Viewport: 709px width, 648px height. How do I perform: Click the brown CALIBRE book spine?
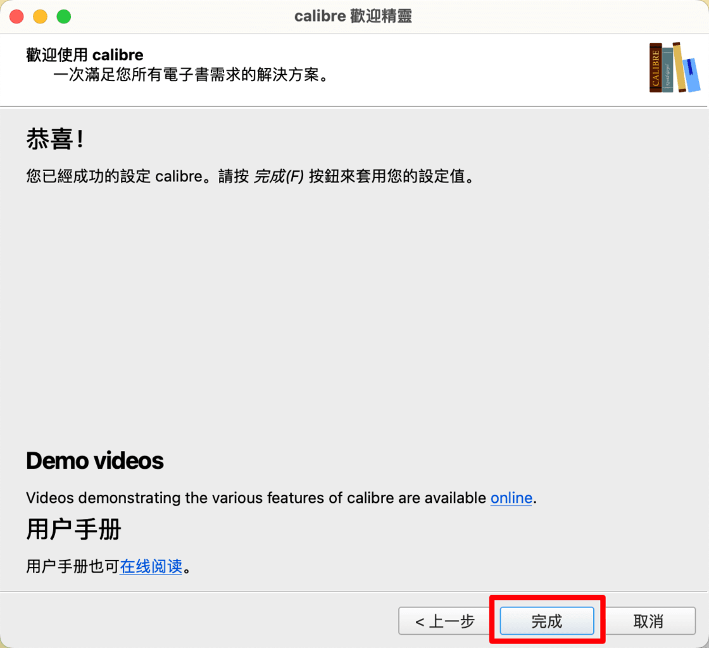(x=655, y=68)
